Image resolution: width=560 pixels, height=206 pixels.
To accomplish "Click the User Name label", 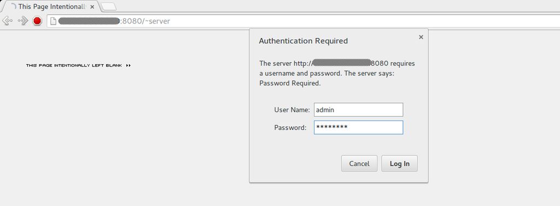I will tap(292, 110).
